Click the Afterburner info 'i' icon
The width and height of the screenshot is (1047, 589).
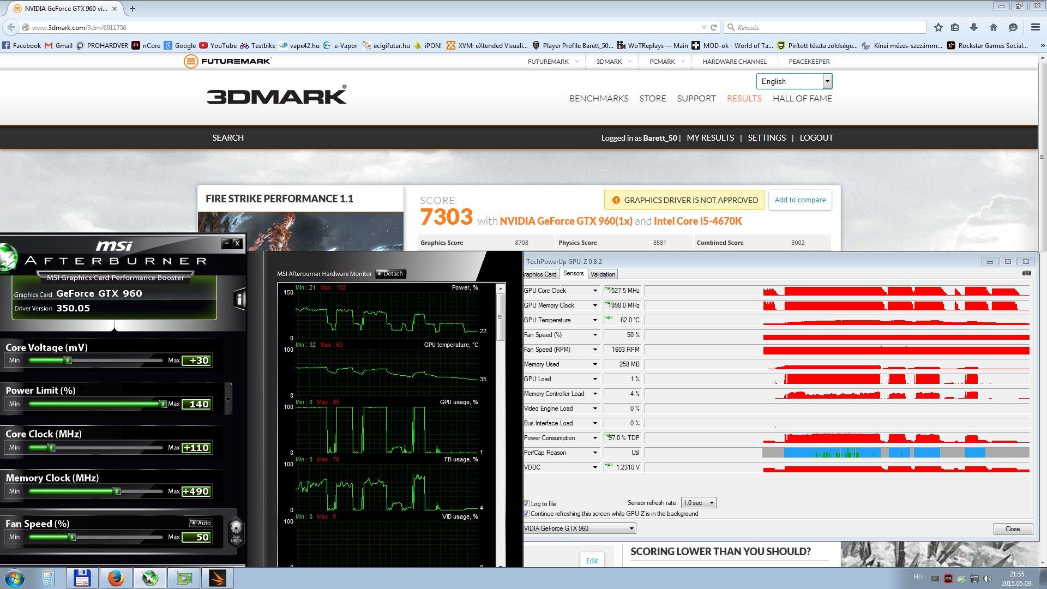tap(239, 299)
